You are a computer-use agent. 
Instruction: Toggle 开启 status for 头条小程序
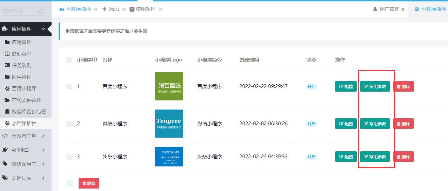312,157
